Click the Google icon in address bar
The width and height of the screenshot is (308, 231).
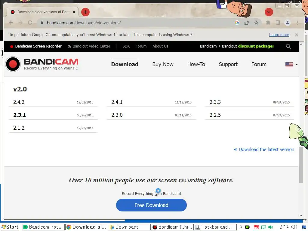tap(237, 23)
